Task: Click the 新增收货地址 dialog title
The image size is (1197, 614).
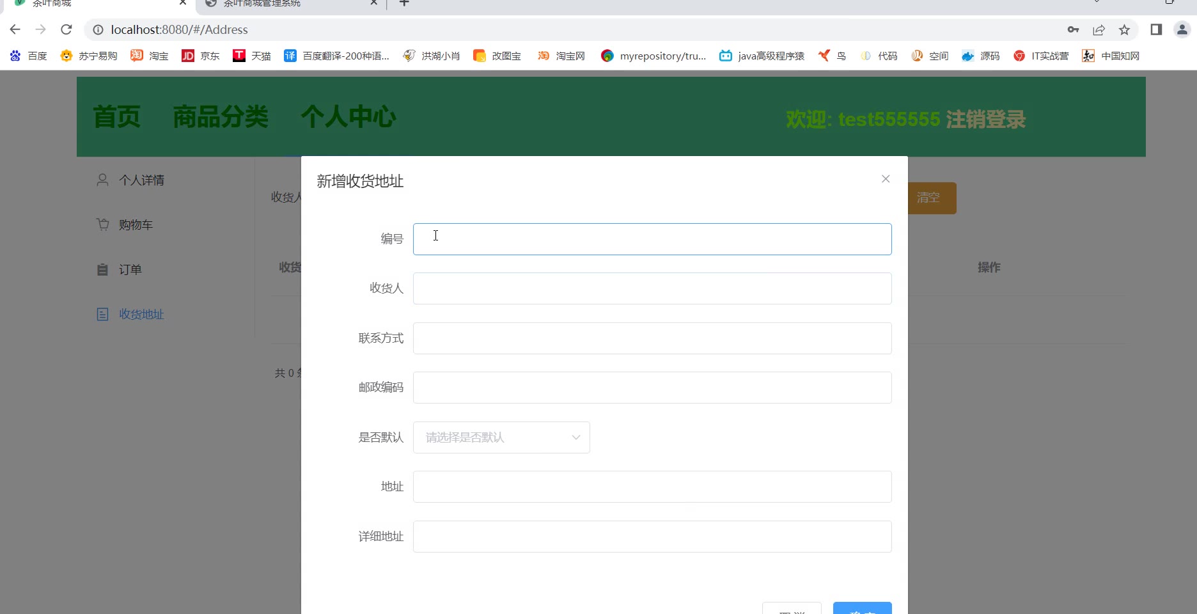Action: (x=360, y=182)
